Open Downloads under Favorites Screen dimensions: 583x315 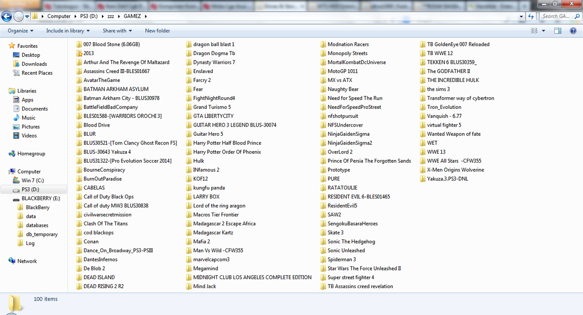[34, 64]
